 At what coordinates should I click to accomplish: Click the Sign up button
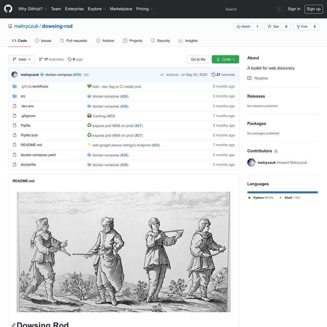tap(314, 9)
